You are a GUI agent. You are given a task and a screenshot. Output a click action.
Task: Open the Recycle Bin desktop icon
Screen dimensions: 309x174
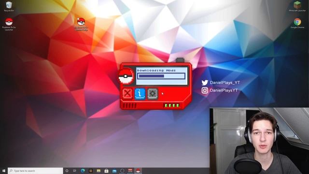pyautogui.click(x=9, y=6)
